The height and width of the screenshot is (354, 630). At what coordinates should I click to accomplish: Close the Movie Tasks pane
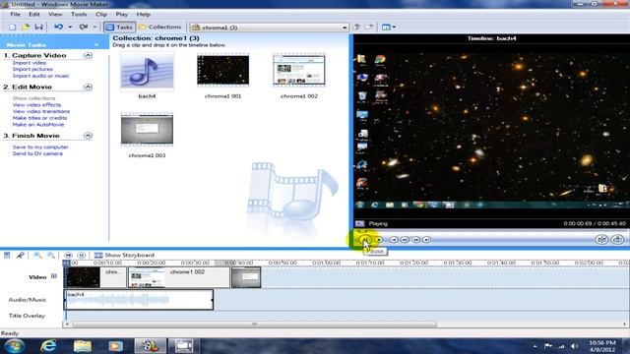click(96, 45)
